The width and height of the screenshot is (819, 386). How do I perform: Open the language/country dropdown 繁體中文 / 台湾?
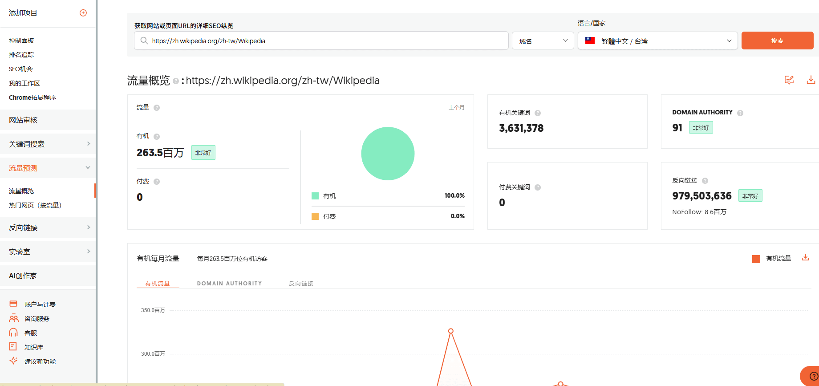pyautogui.click(x=658, y=41)
